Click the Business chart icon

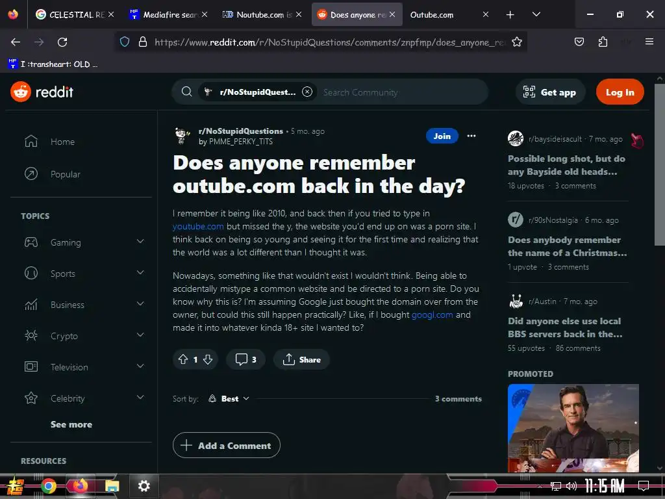31,304
